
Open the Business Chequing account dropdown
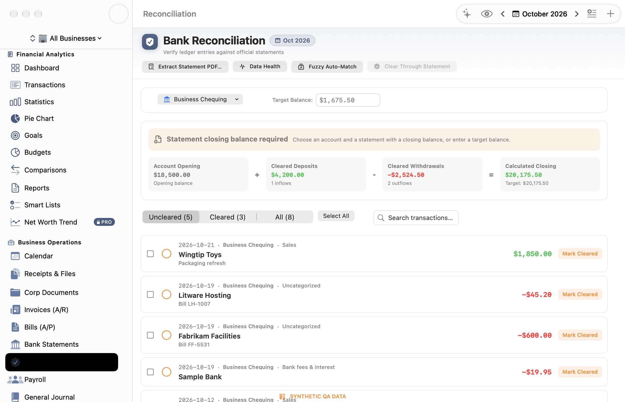click(x=200, y=99)
